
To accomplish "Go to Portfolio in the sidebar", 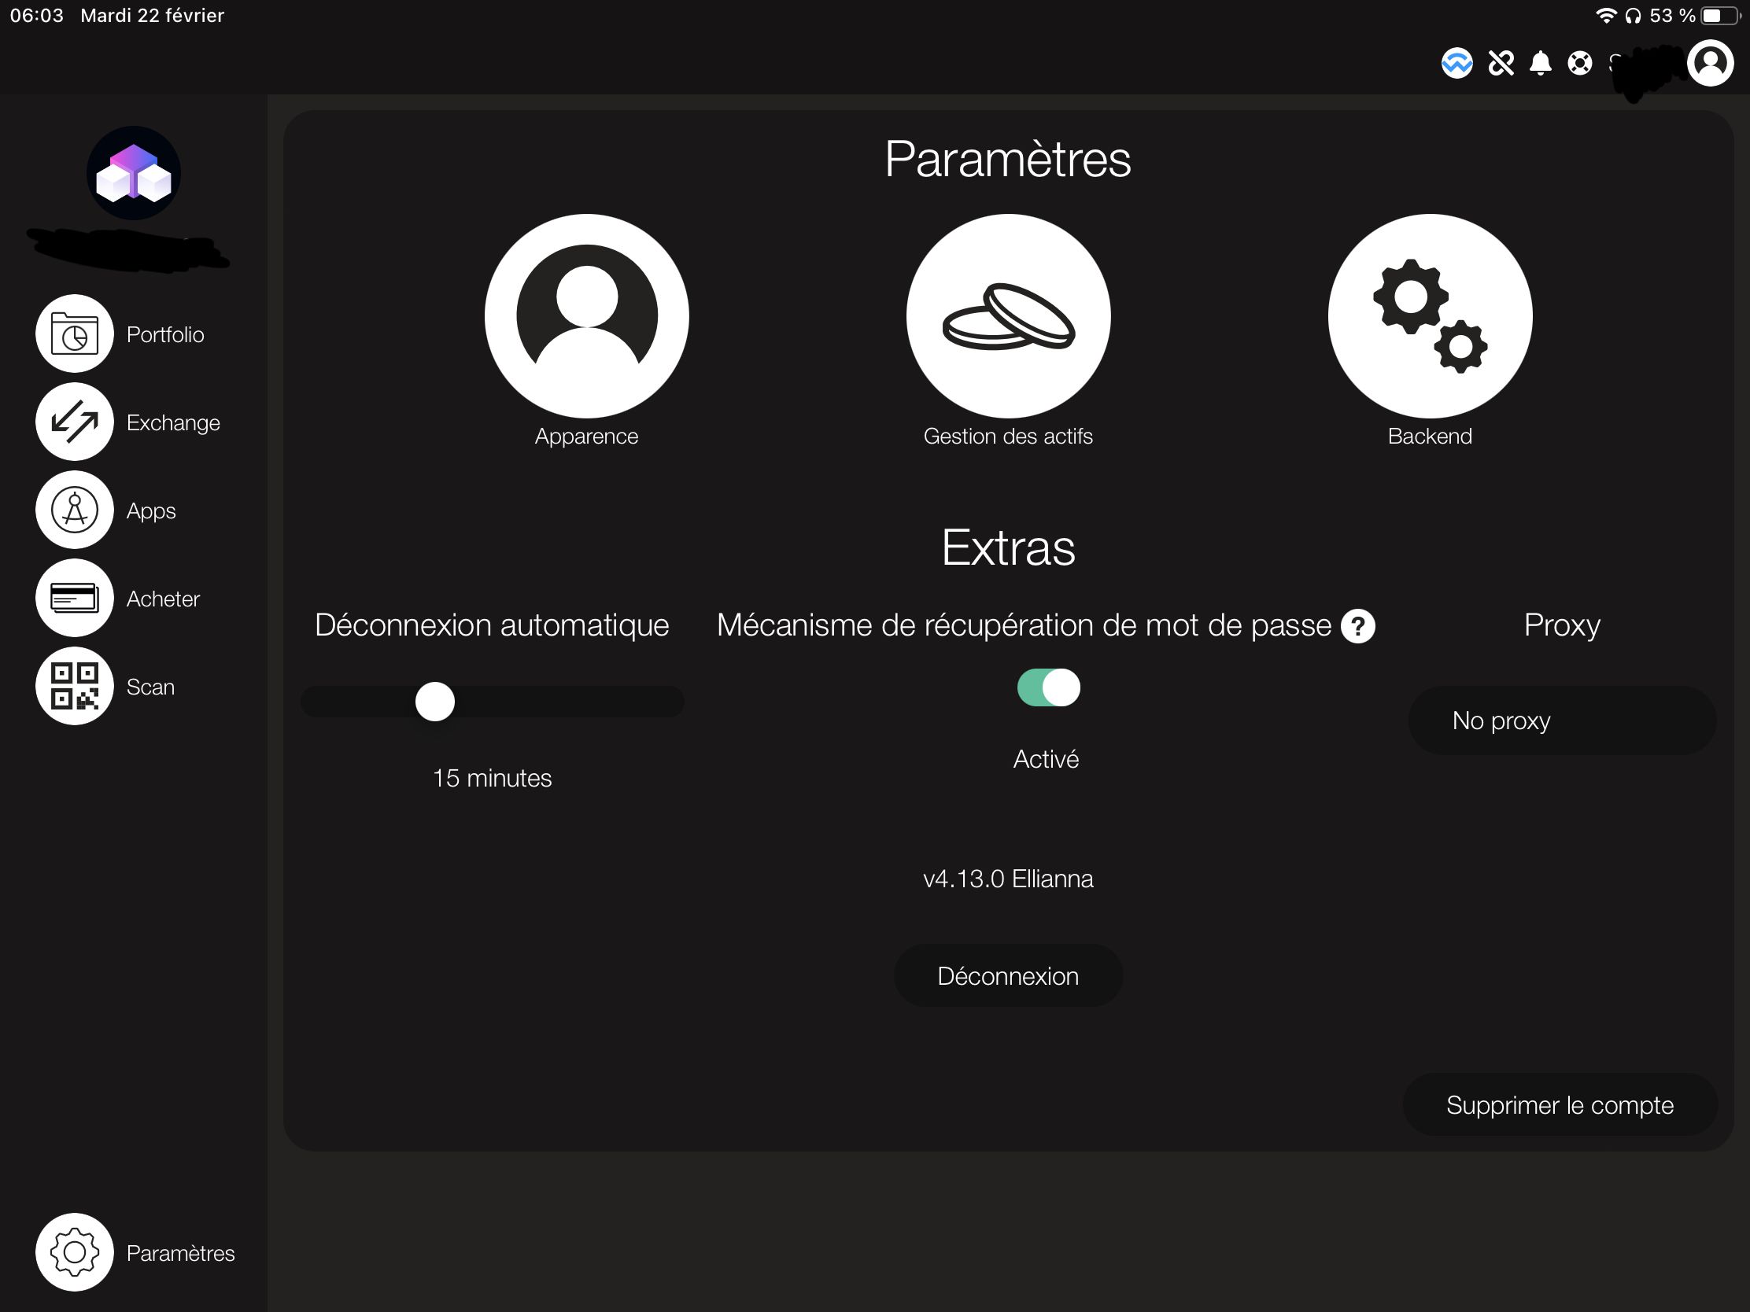I will 75,334.
